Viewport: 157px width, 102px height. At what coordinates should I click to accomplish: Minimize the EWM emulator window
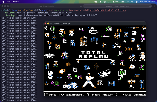[48, 23]
